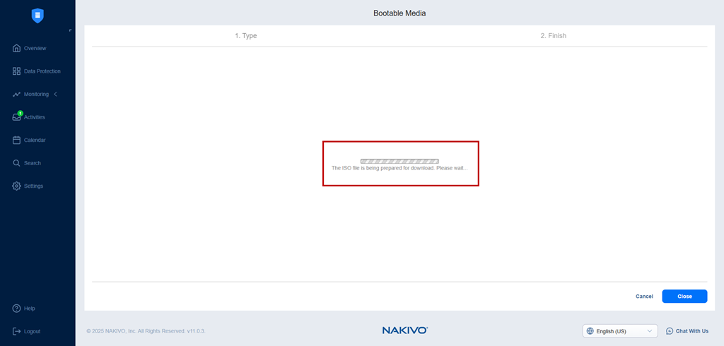Go to the Overview menu item
This screenshot has height=346, width=724.
(35, 48)
